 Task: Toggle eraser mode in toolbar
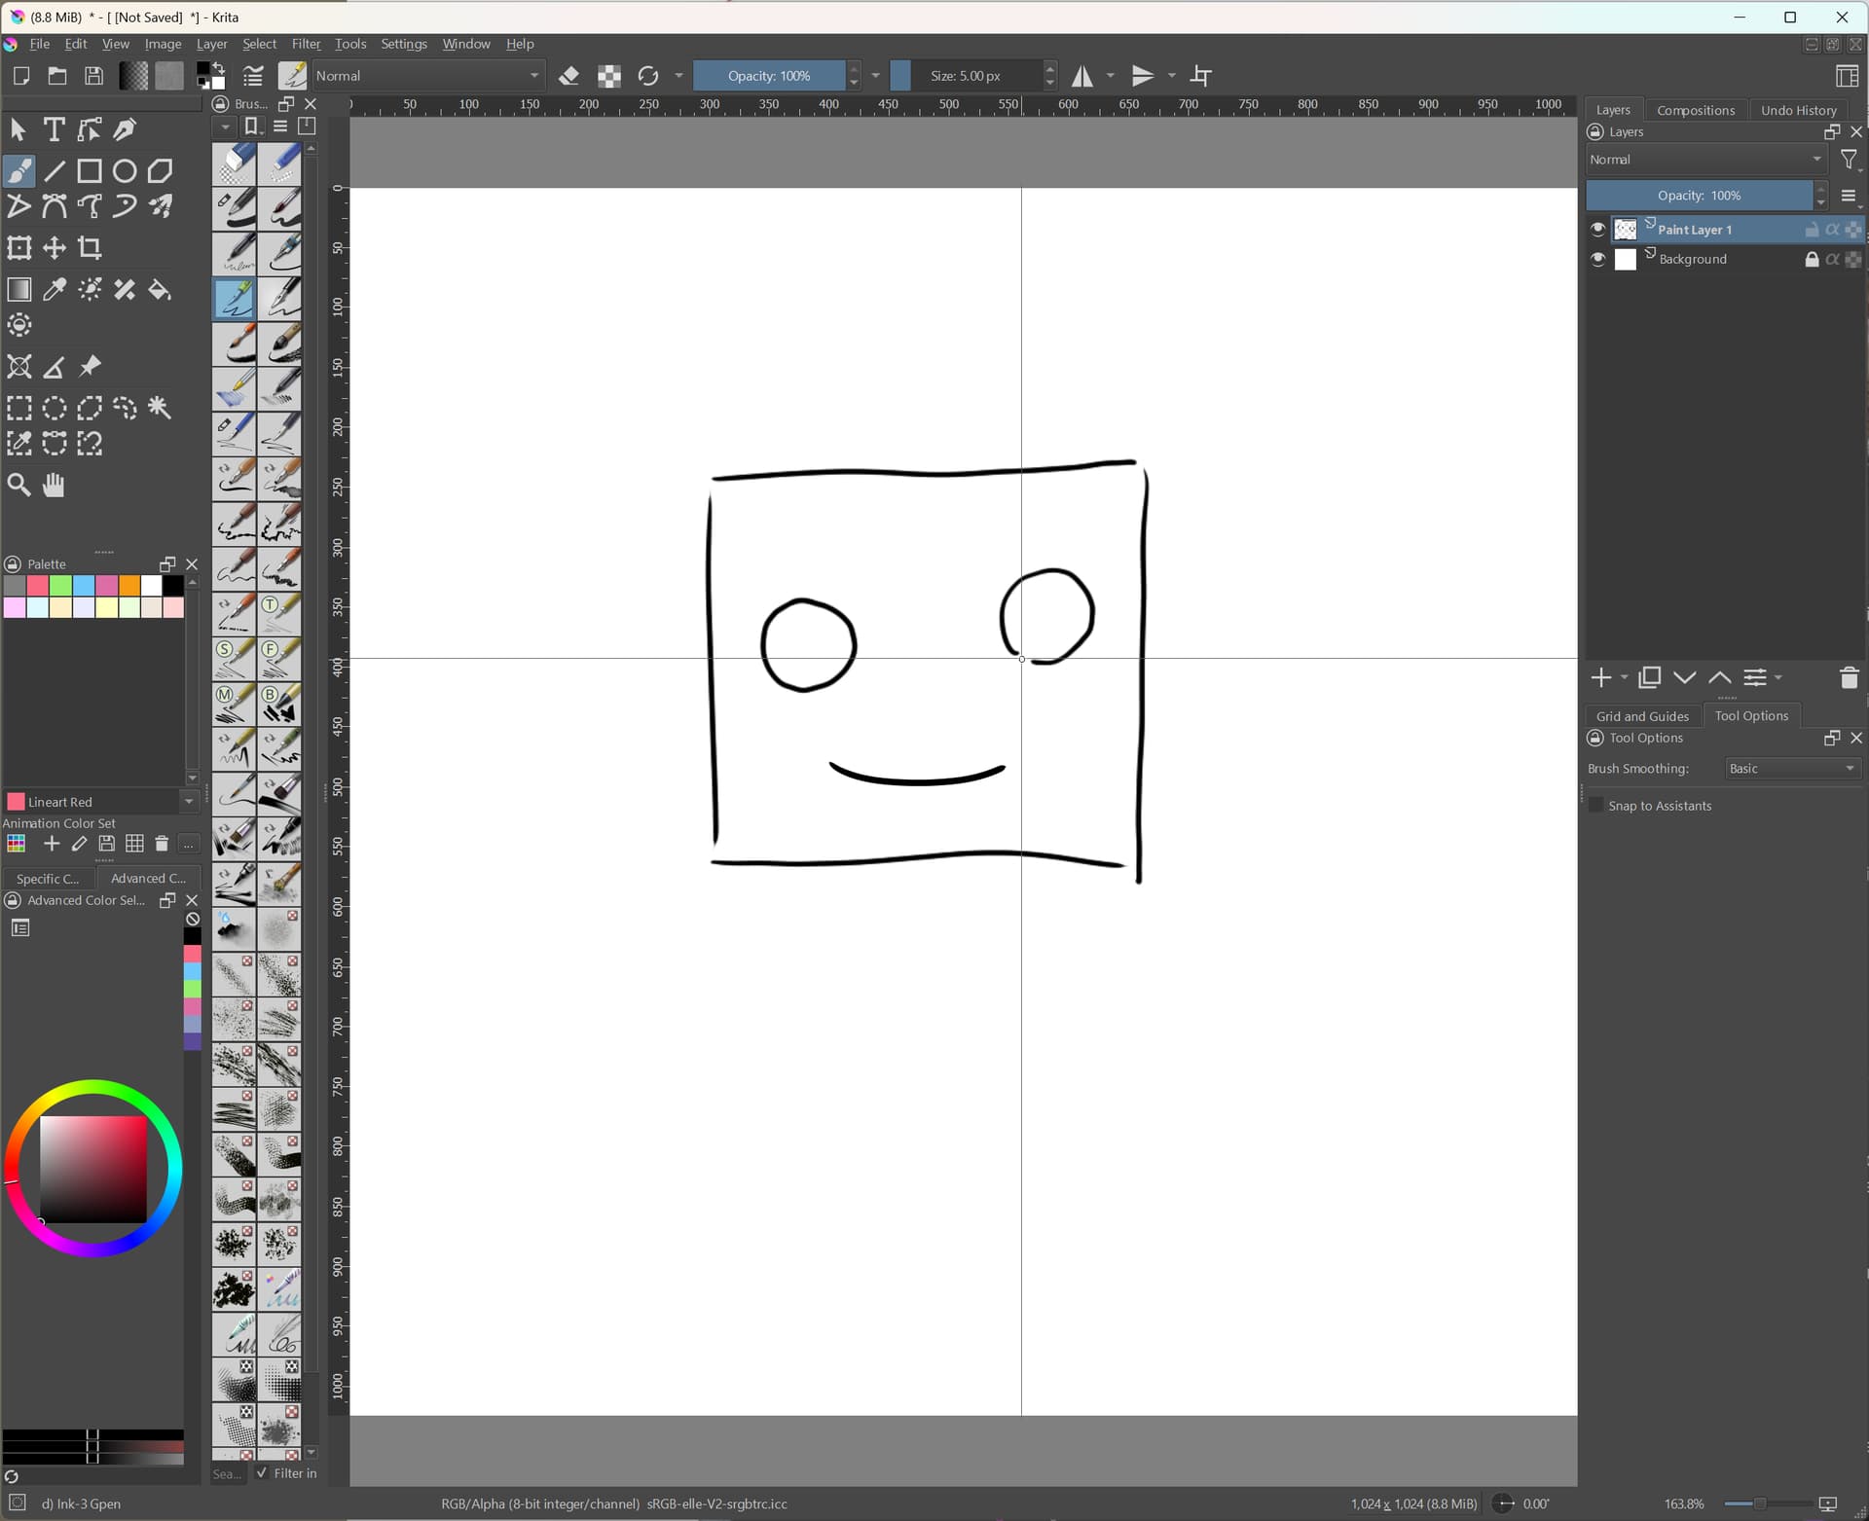[x=569, y=76]
